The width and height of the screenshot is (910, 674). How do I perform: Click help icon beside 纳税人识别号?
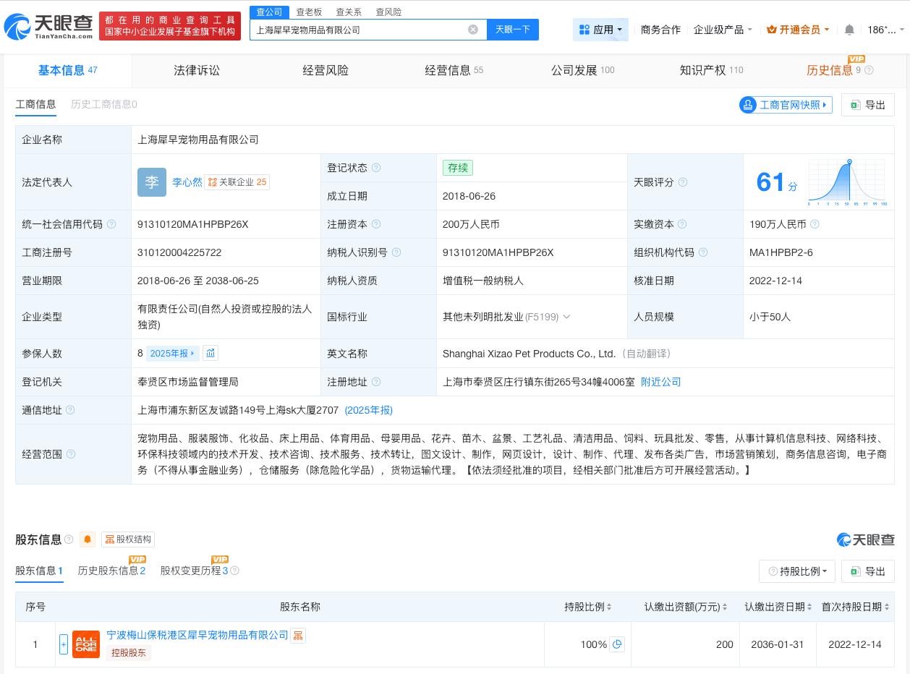[396, 252]
